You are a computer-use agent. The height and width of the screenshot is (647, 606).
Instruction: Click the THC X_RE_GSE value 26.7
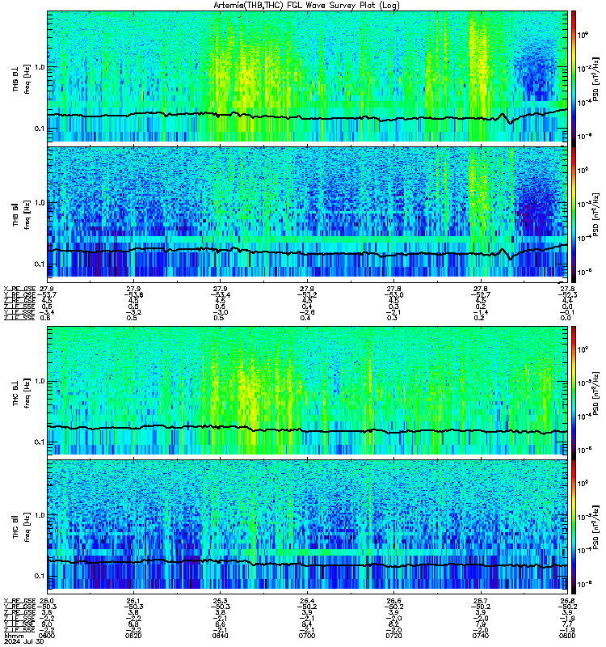[x=481, y=601]
